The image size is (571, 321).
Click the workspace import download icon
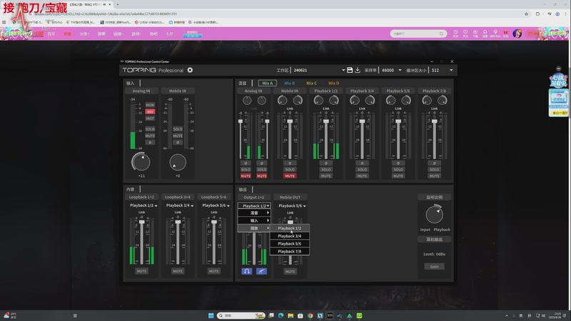pyautogui.click(x=358, y=70)
